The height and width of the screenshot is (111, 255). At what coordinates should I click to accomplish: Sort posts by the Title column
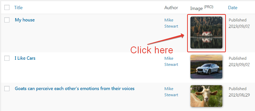pyautogui.click(x=18, y=8)
